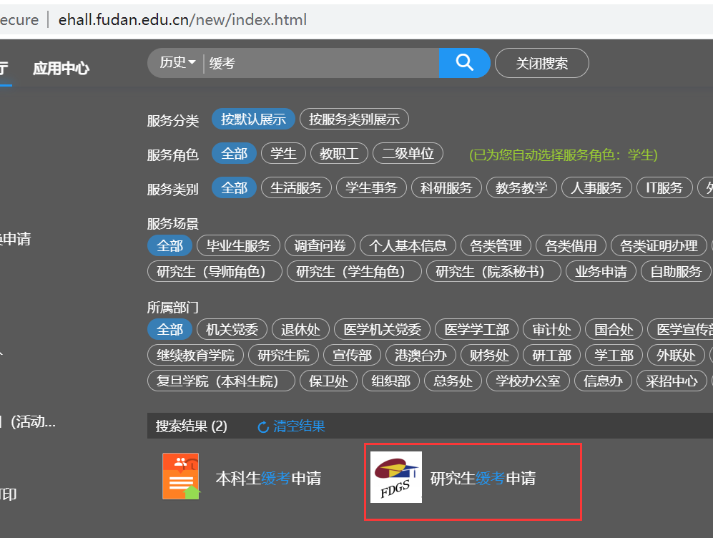
Task: Select the 各类证明办理 scene filter
Action: pyautogui.click(x=659, y=245)
